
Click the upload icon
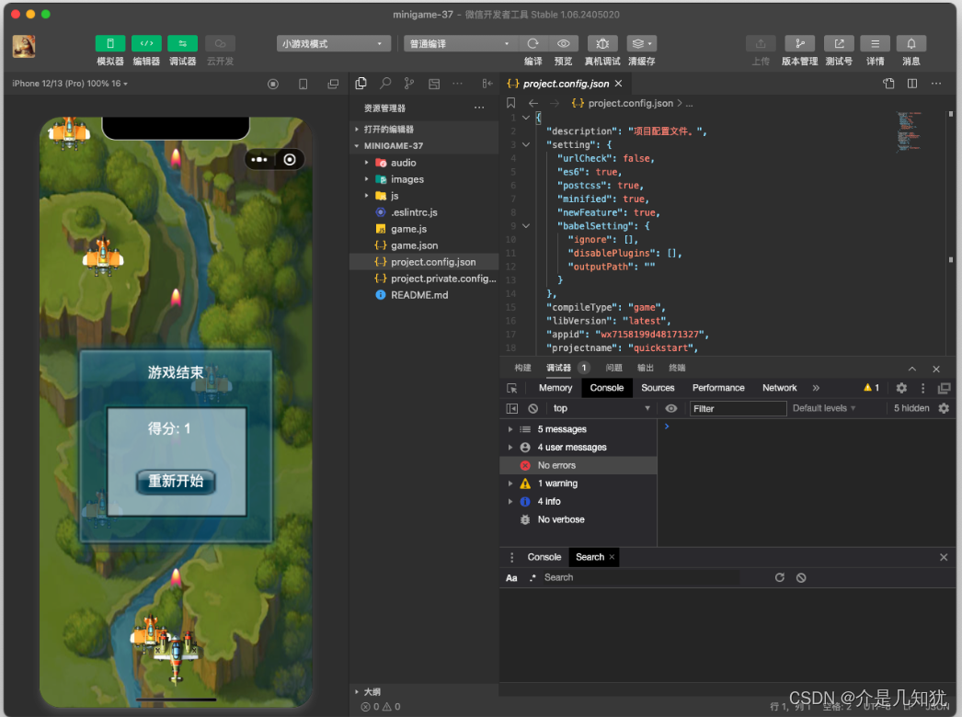tap(761, 43)
